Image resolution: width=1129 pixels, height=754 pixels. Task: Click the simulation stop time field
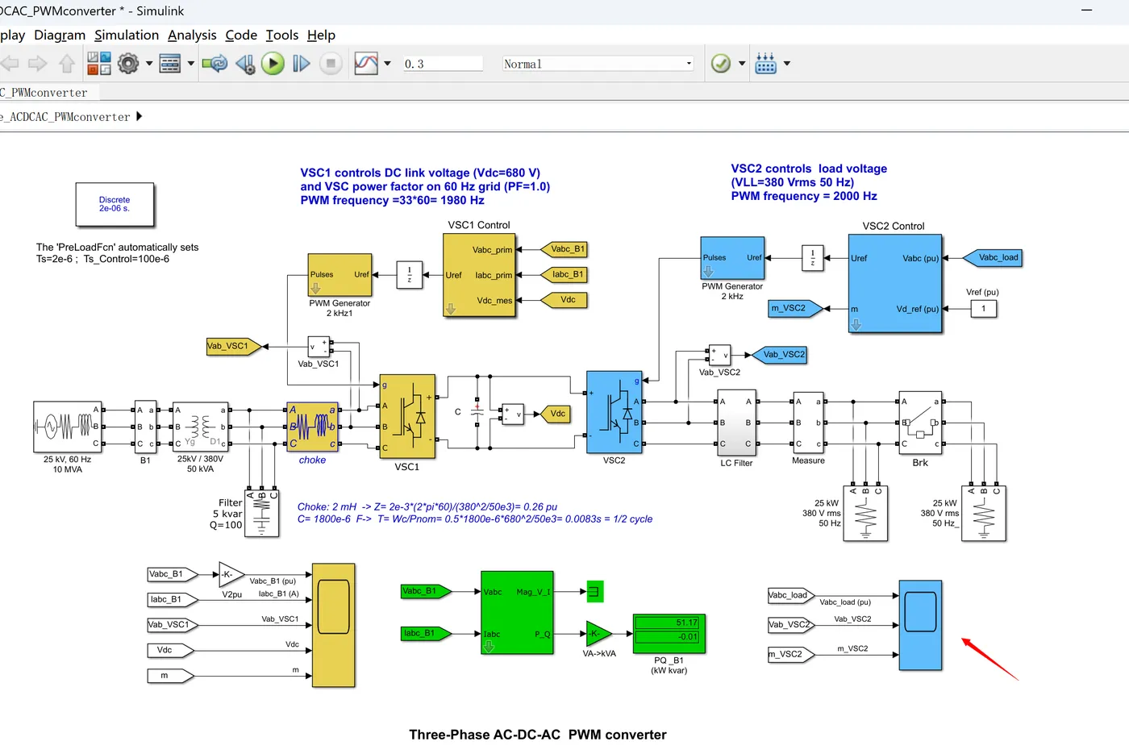[x=443, y=64]
